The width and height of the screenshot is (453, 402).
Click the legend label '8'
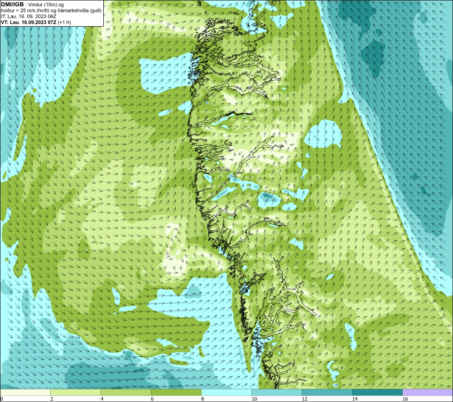pos(202,399)
